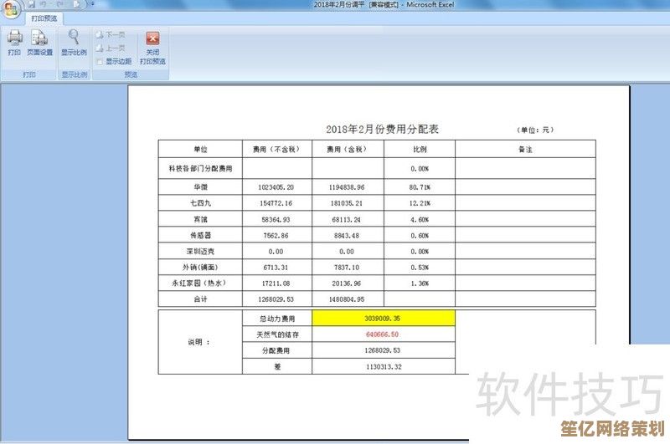Click the value 1023405.20
The width and height of the screenshot is (670, 444).
[x=276, y=187]
